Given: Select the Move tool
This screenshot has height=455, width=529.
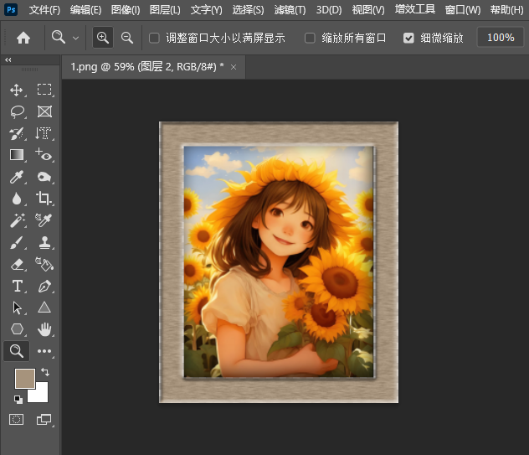Looking at the screenshot, I should tap(16, 90).
